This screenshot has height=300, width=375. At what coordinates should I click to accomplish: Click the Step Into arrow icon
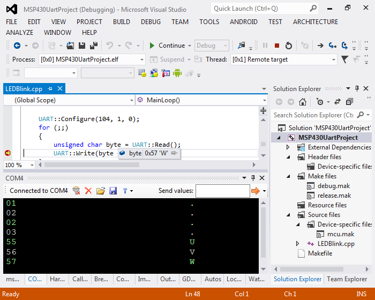tap(333, 46)
